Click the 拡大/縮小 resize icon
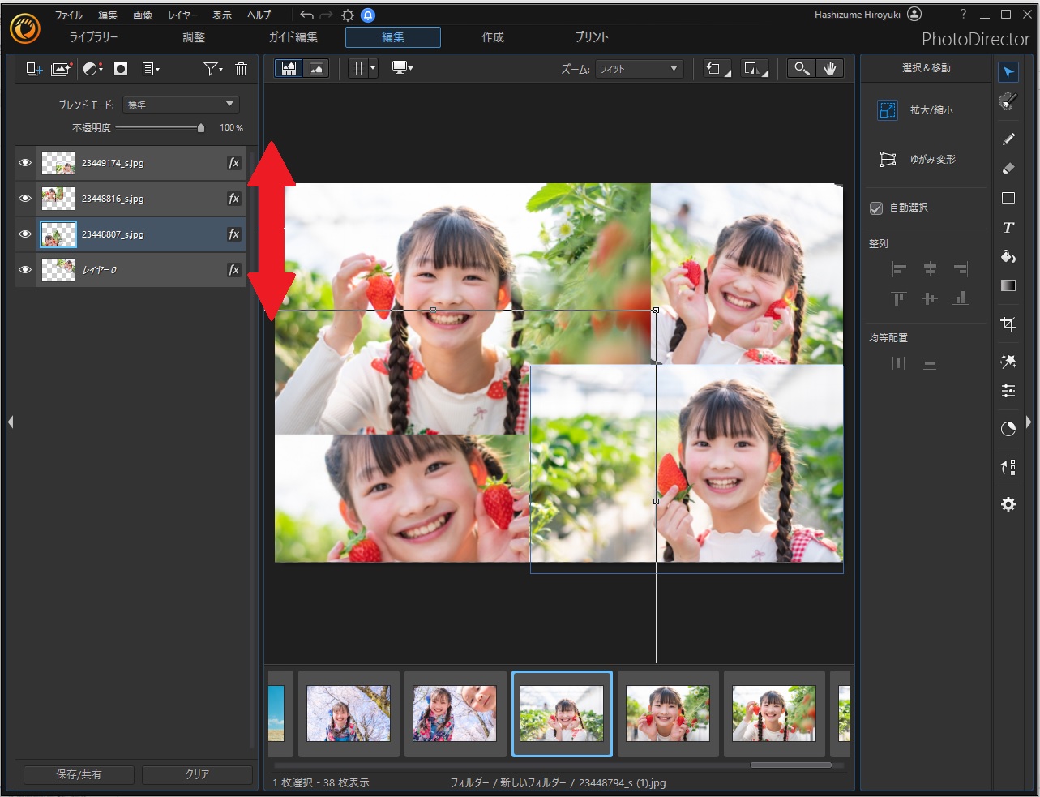 (x=888, y=110)
